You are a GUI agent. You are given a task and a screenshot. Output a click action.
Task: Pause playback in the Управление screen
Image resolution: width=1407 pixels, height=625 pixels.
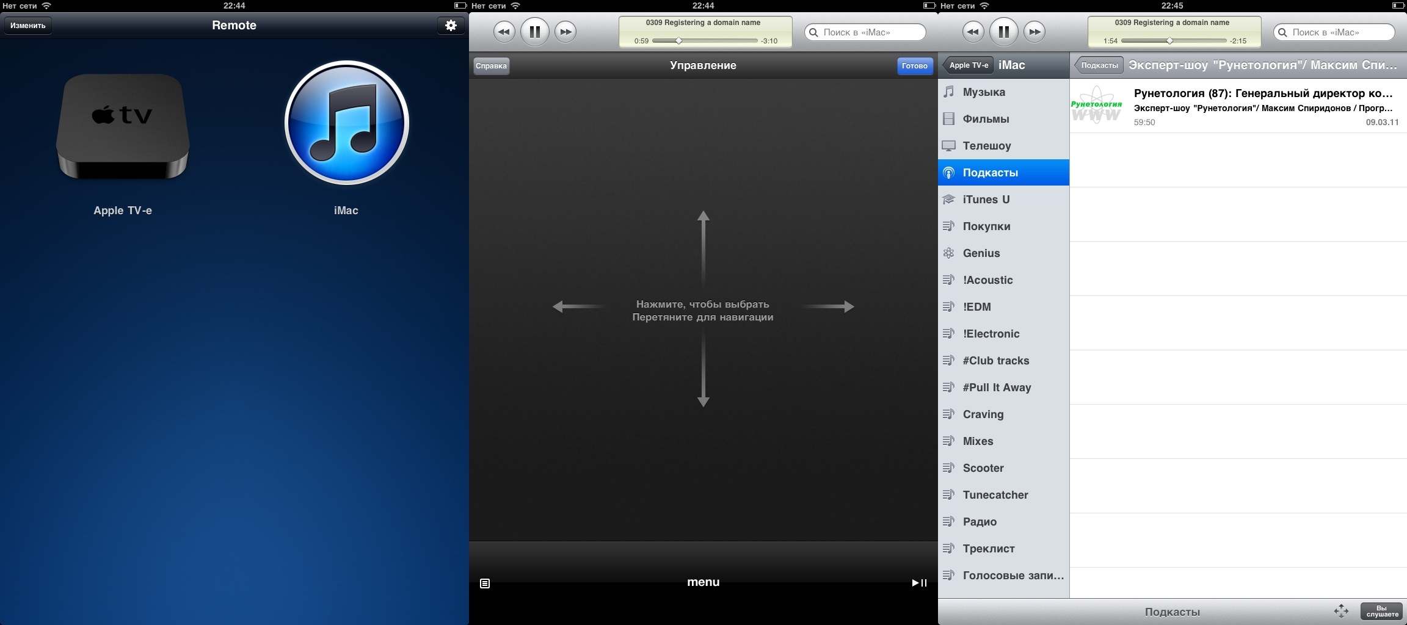click(x=534, y=32)
